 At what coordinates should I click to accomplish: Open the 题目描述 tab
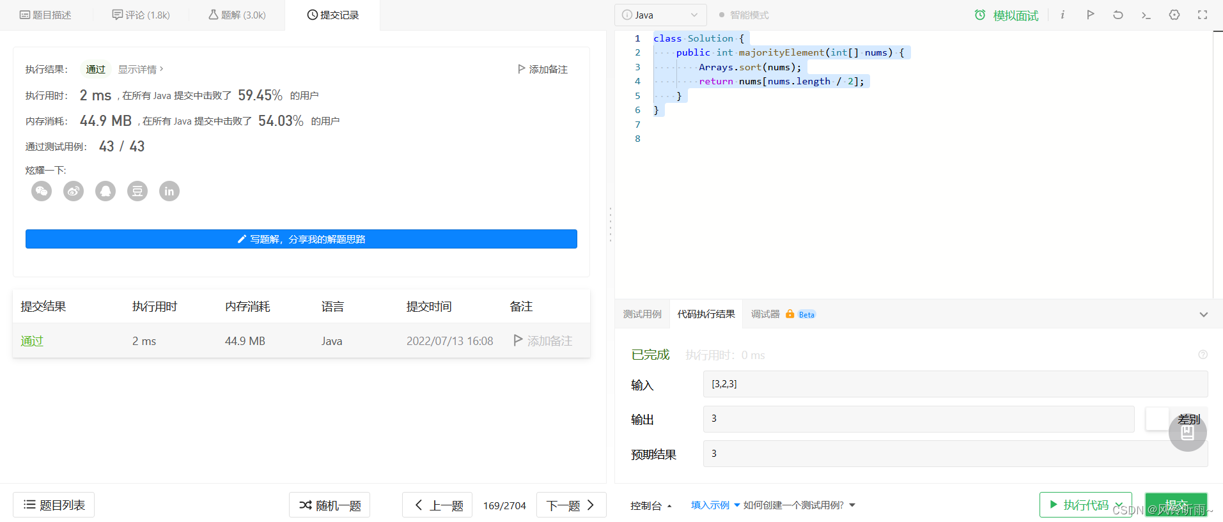tap(45, 15)
